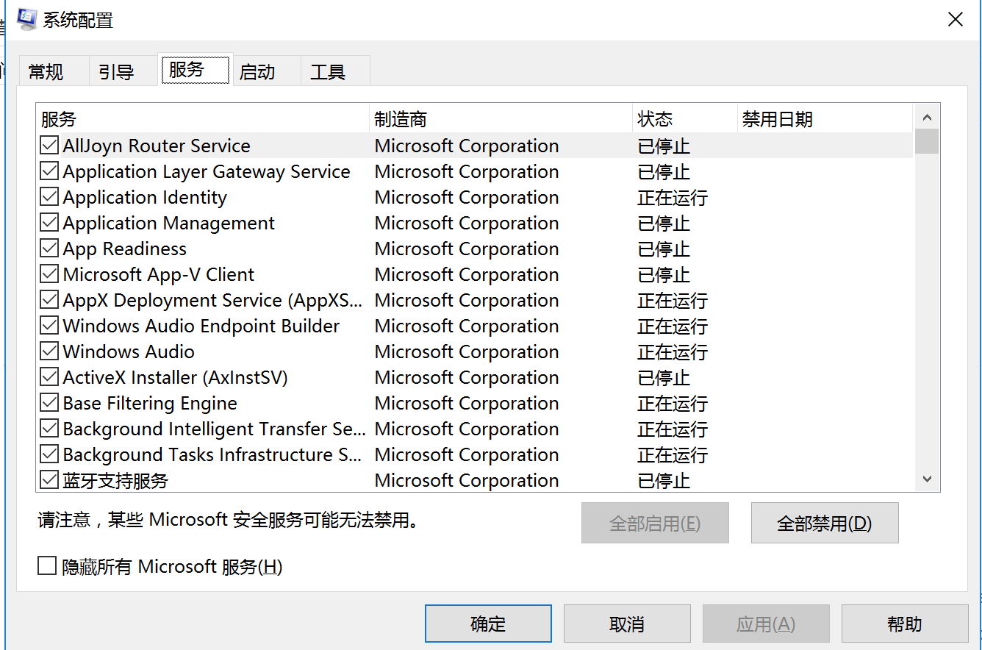Untick the Base Filtering Engine checkbox
The image size is (982, 650).
(49, 403)
